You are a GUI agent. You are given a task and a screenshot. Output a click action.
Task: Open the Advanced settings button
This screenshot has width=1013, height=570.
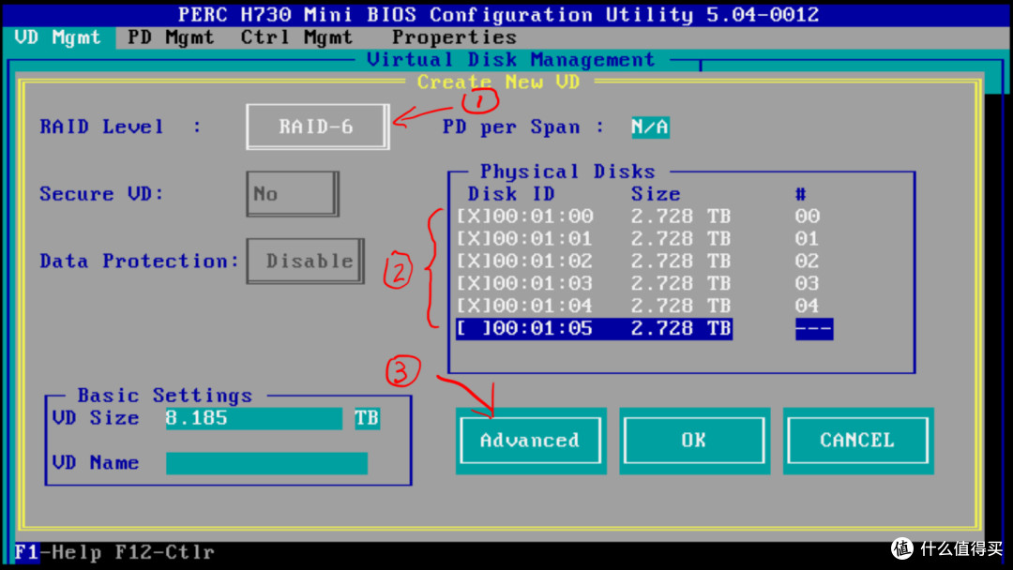[530, 441]
